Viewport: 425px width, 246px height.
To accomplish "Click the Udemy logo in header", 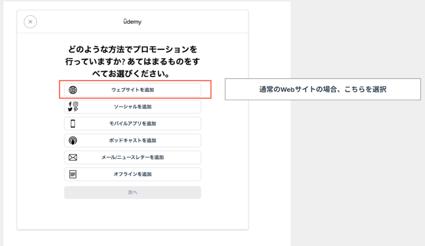I will pyautogui.click(x=132, y=22).
